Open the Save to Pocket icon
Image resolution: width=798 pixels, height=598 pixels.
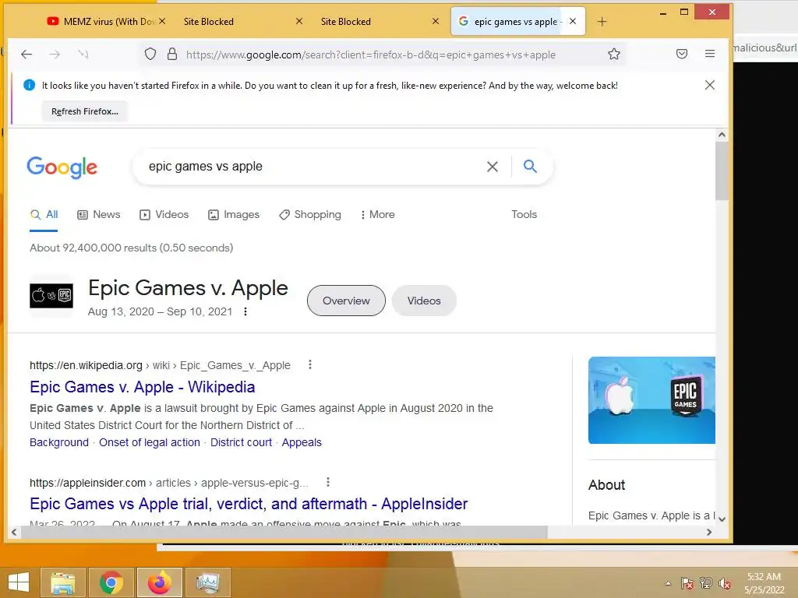682,54
